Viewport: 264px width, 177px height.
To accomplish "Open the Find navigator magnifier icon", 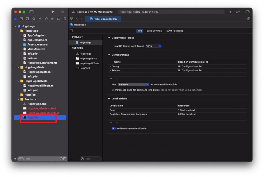I will point(34,19).
